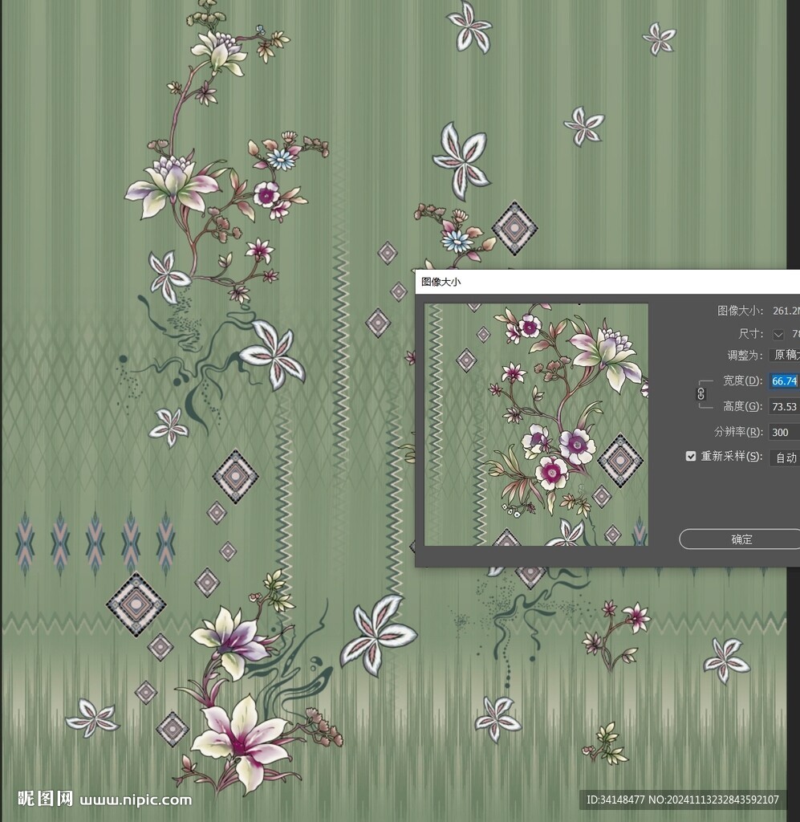Open the 尺寸 units chevron dropdown
This screenshot has width=800, height=822.
pyautogui.click(x=778, y=333)
